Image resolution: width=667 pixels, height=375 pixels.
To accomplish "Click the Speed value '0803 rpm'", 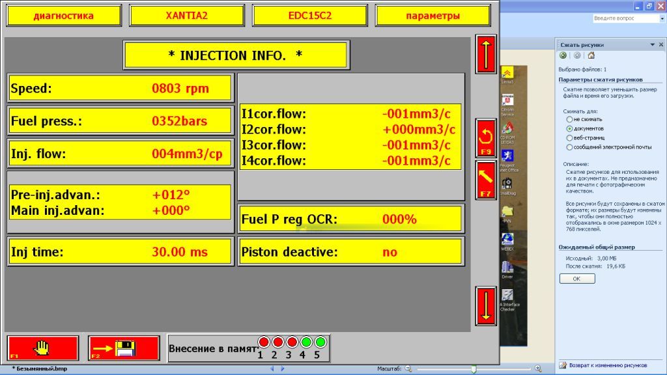I will [180, 89].
